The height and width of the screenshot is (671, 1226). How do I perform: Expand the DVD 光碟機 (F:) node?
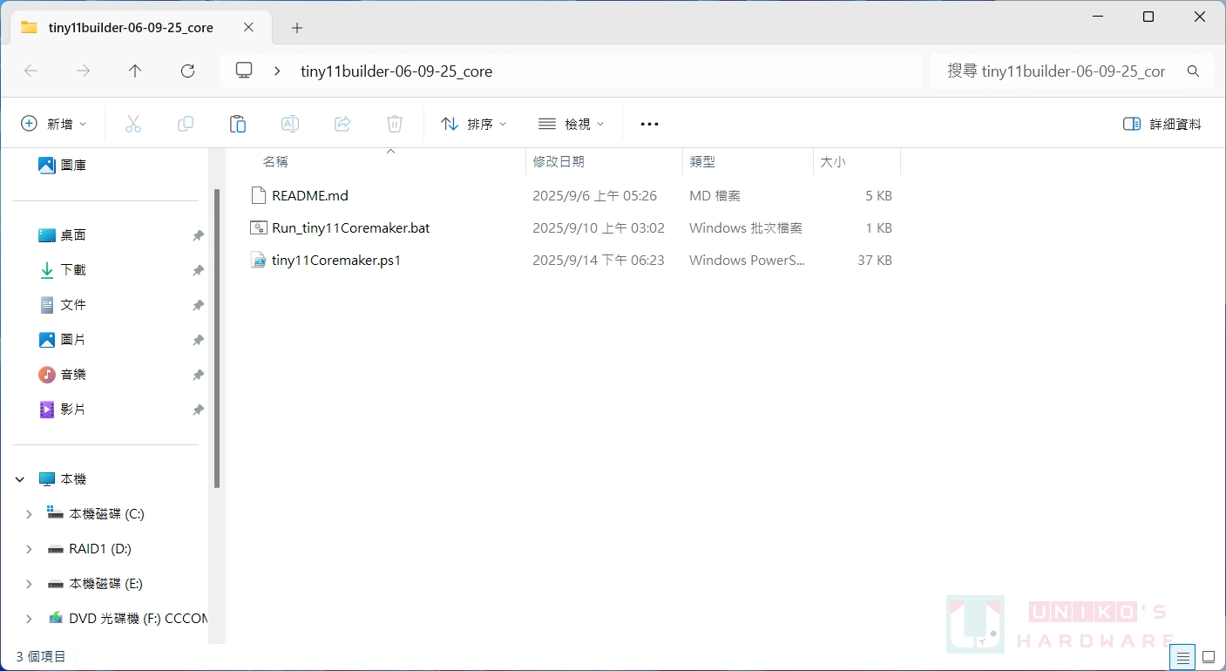pyautogui.click(x=29, y=619)
